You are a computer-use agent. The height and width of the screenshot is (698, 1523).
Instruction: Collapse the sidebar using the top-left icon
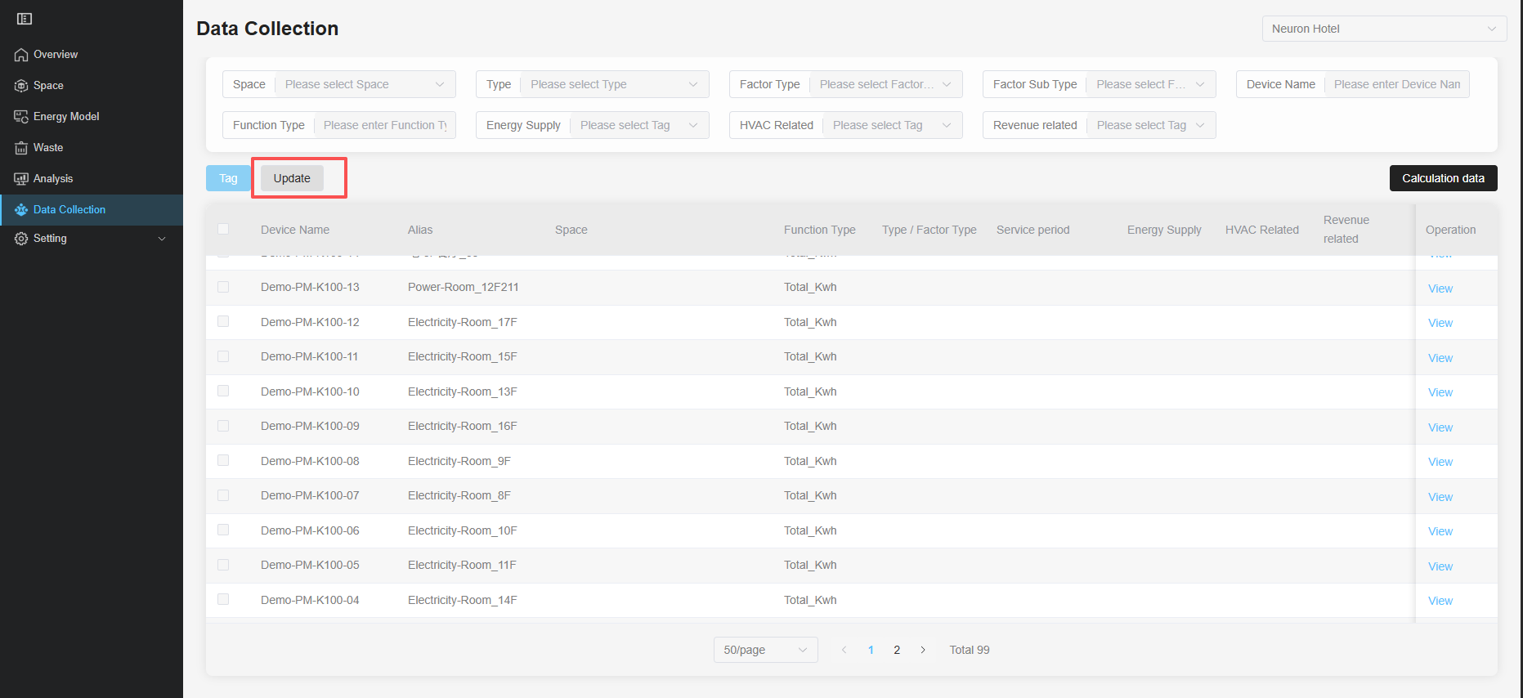click(25, 19)
